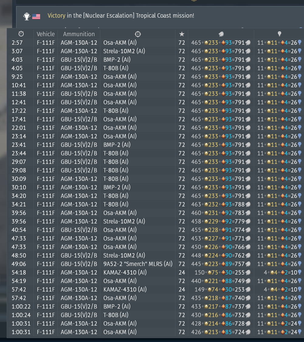Click the Strela-10M2 (AI) target at 3:07
The image size is (304, 342).
pyautogui.click(x=124, y=51)
